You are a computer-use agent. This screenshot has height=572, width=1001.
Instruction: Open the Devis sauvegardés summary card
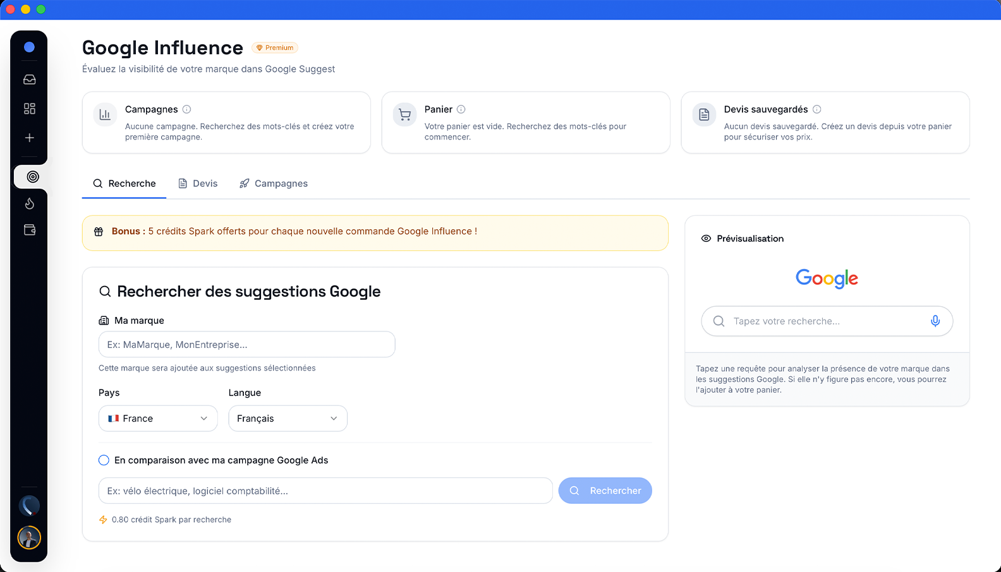(x=825, y=122)
